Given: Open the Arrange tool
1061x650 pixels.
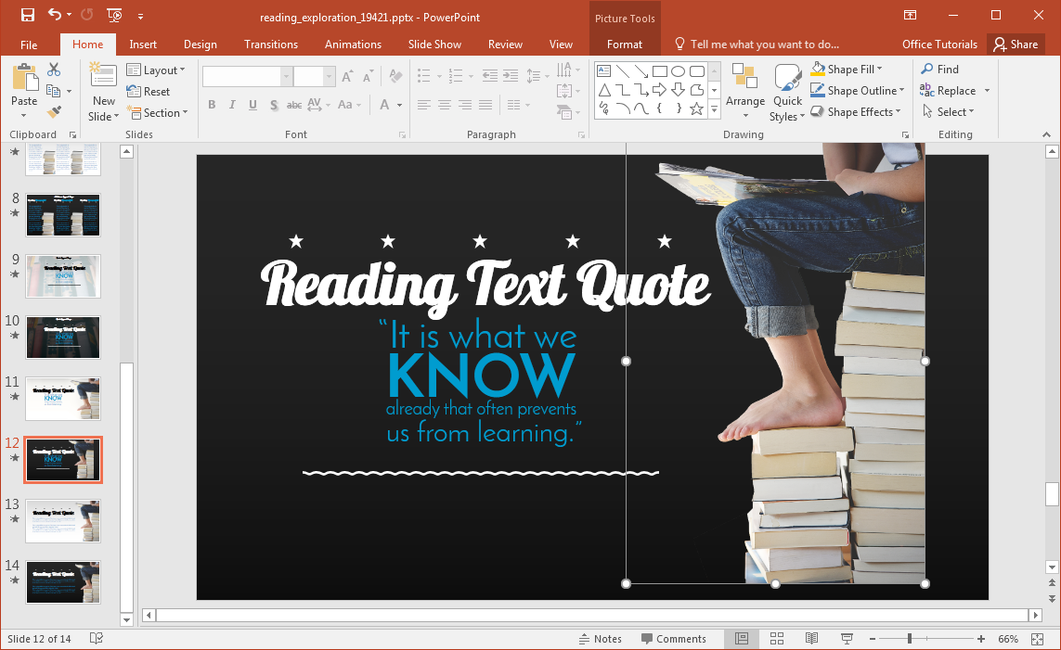Looking at the screenshot, I should coord(744,93).
